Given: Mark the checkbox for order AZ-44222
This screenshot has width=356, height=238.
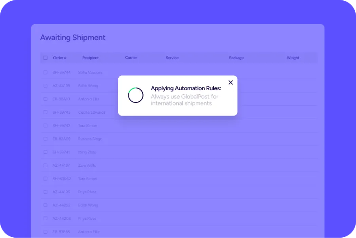Looking at the screenshot, I should [x=45, y=205].
